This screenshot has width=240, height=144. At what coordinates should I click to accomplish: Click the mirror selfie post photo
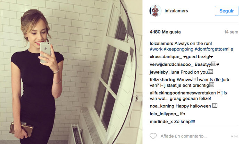click(x=71, y=72)
